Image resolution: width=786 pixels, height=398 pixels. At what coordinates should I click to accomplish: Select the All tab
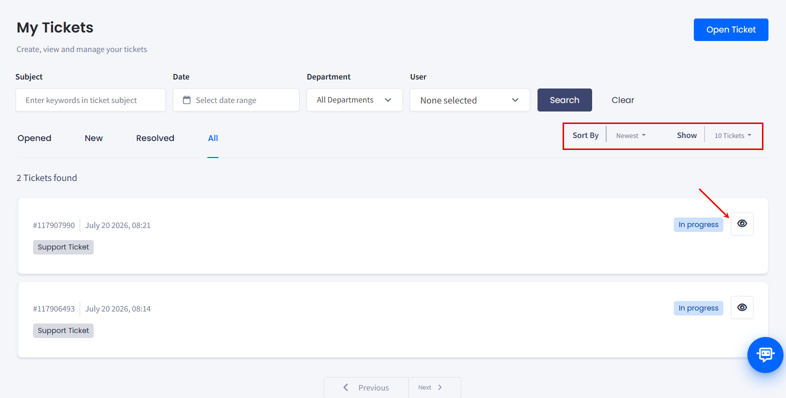pyautogui.click(x=213, y=138)
